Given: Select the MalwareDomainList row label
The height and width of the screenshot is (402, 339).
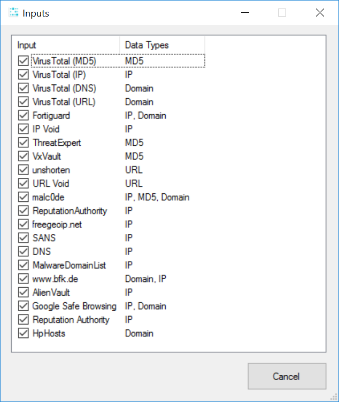Looking at the screenshot, I should 69,265.
